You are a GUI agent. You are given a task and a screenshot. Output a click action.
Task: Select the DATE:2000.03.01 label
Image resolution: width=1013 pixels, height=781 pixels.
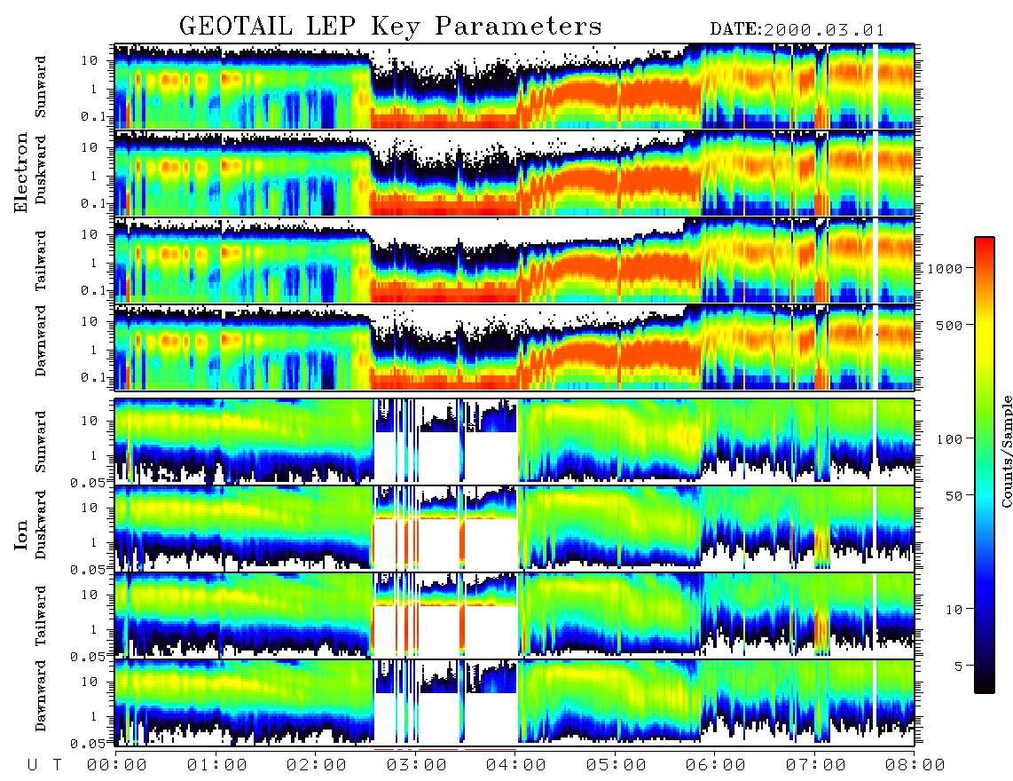point(797,30)
